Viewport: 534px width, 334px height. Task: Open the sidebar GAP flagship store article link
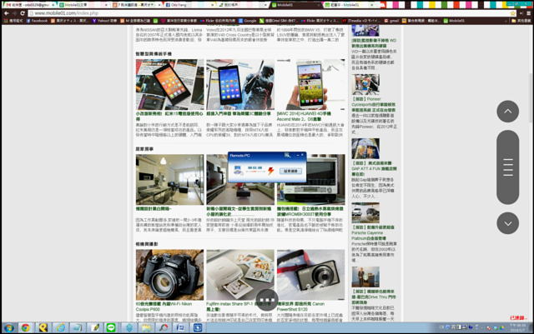(374, 168)
